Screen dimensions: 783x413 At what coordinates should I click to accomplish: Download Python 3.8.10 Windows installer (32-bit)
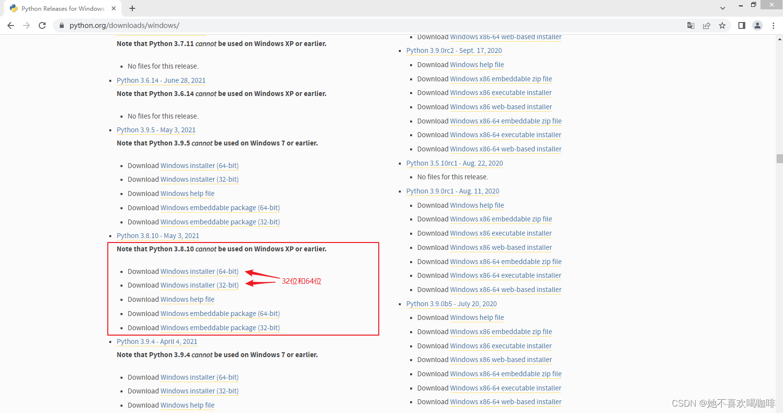pyautogui.click(x=199, y=285)
